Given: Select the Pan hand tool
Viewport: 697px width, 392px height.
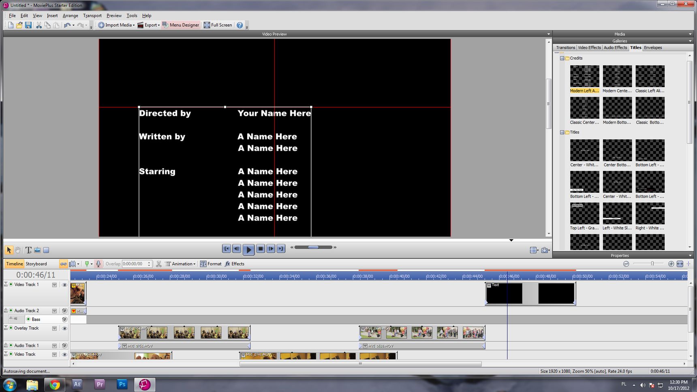Looking at the screenshot, I should pos(18,250).
